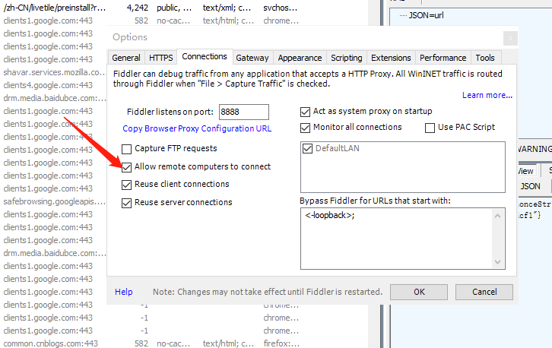Confirm settings with OK button
Screen dimensions: 552x348
tap(419, 292)
